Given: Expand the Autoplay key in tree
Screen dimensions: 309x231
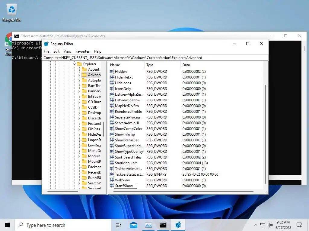Looking at the screenshot, I should click(79, 81).
